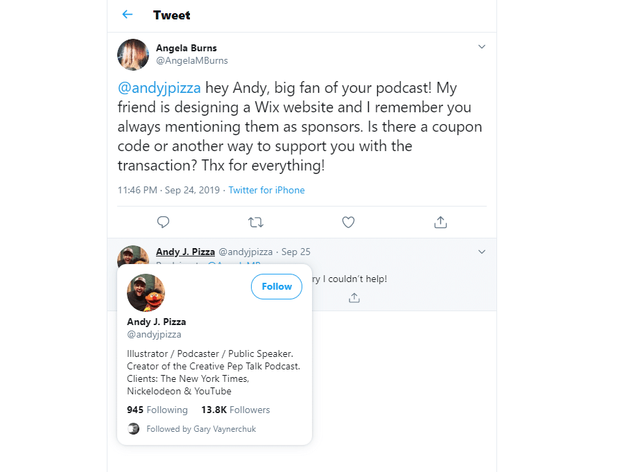Expand options chevron on Angela's tweet
The height and width of the screenshot is (472, 624).
(482, 47)
